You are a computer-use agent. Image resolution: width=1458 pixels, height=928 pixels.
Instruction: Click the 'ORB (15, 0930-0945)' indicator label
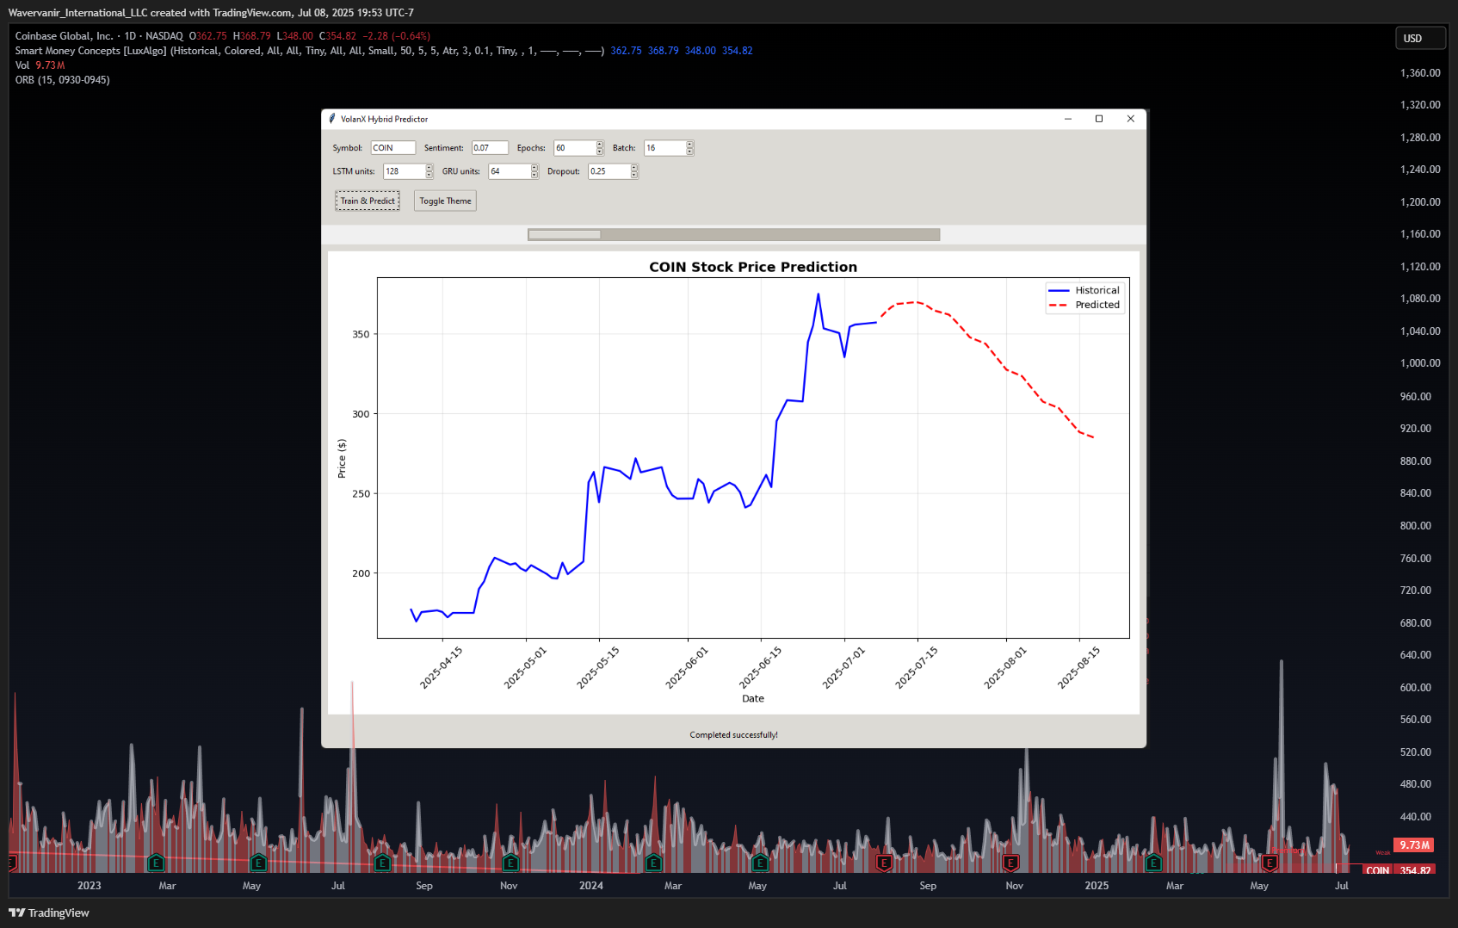[x=62, y=80]
